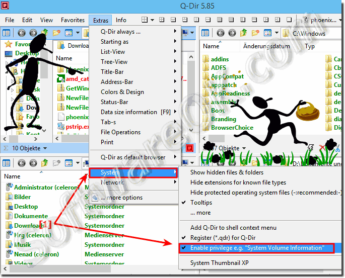This screenshot has height=278, width=345.
Task: Toggle System Thumbnail XP option
Action: (260, 263)
